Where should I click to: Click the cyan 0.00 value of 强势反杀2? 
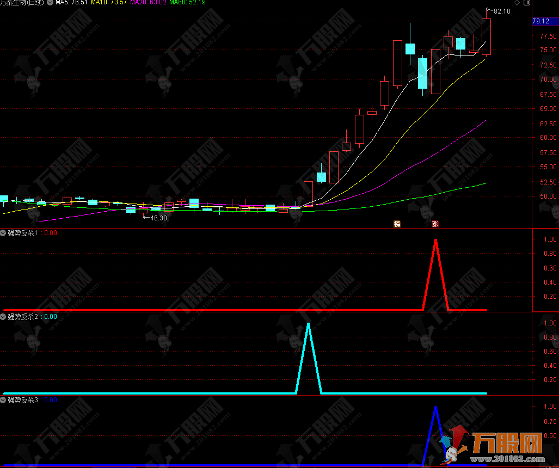pyautogui.click(x=51, y=317)
